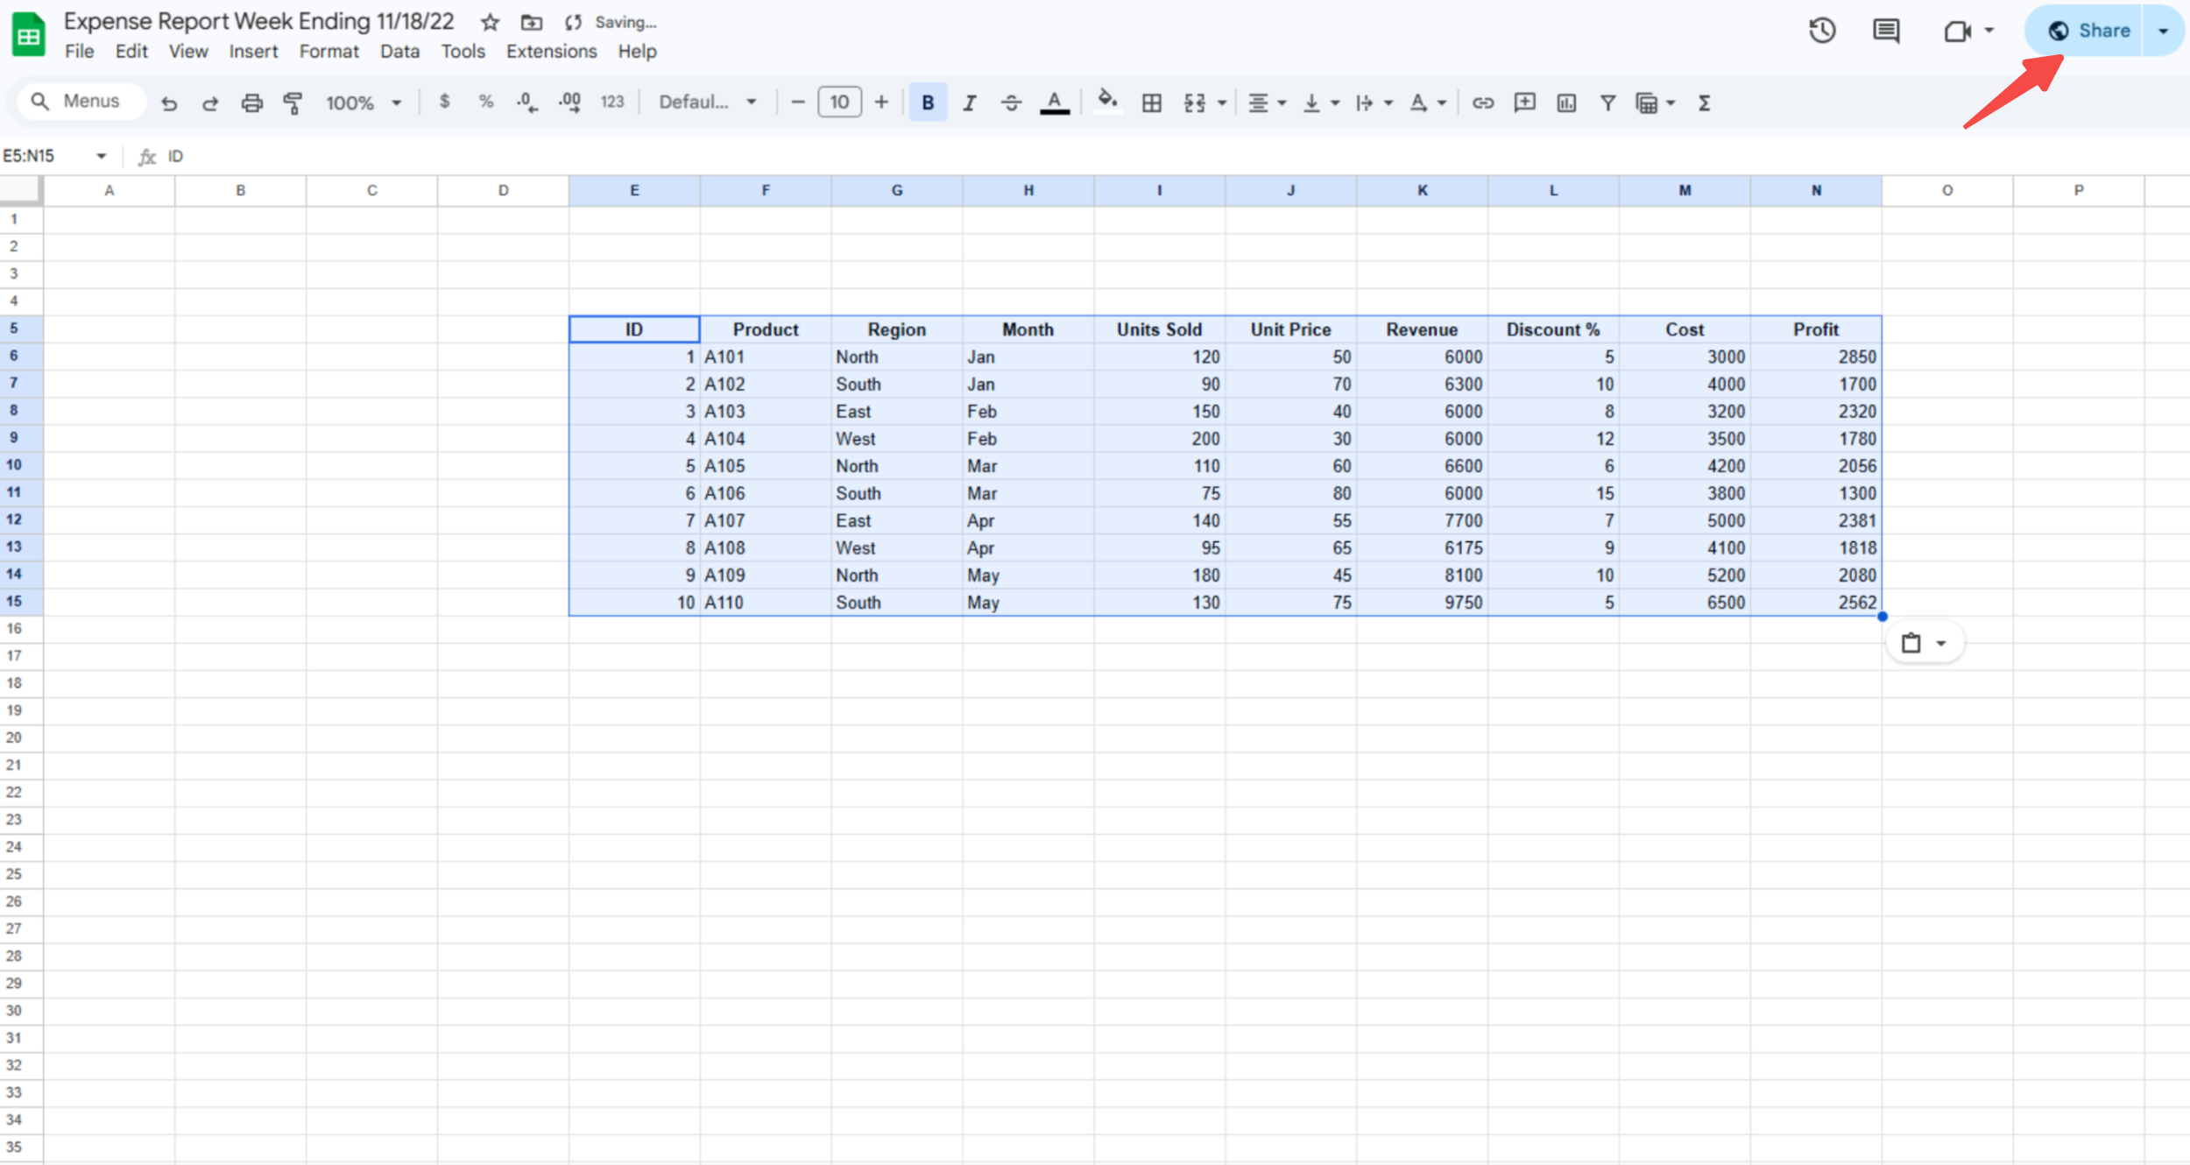This screenshot has height=1165, width=2190.
Task: Expand the Share options arrow
Action: (2163, 32)
